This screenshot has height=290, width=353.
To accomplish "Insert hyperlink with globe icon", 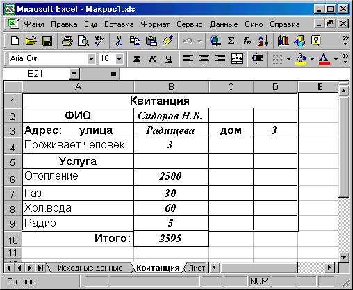I will pyautogui.click(x=215, y=41).
